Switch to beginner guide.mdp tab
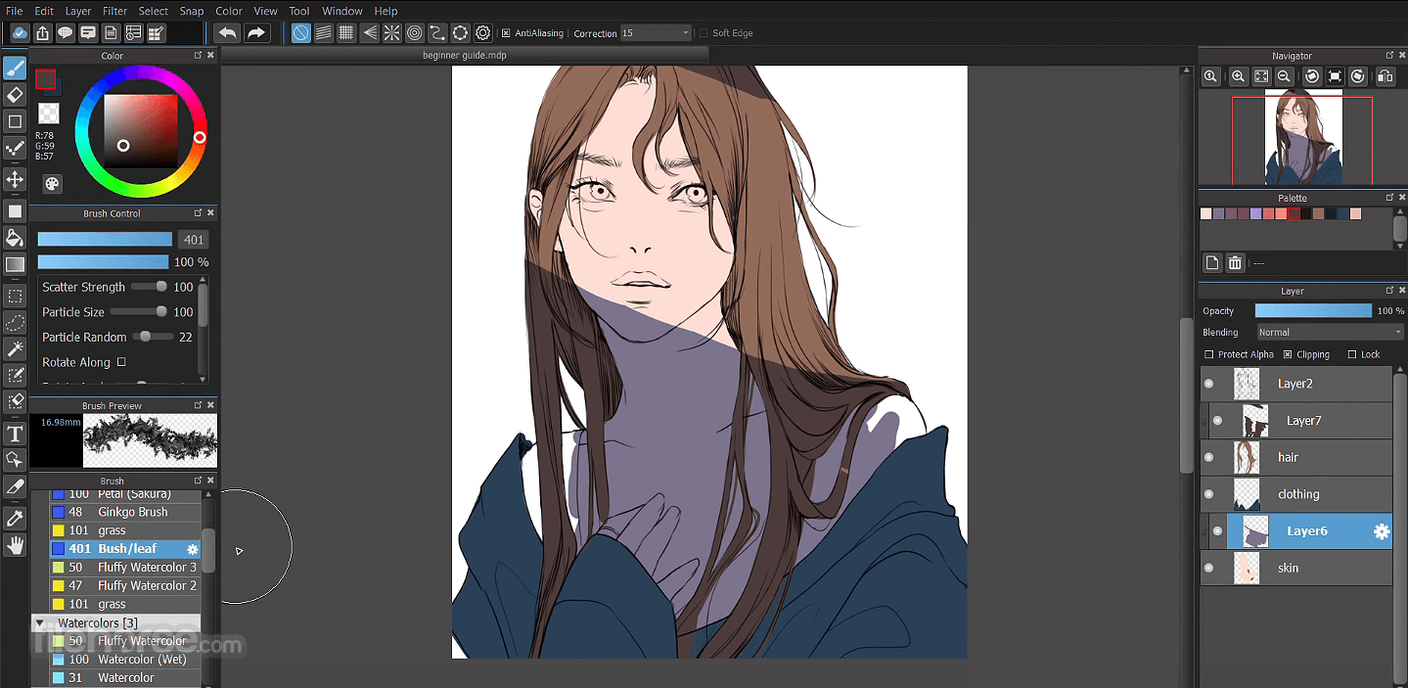Screen dimensions: 1408x688 [x=465, y=56]
